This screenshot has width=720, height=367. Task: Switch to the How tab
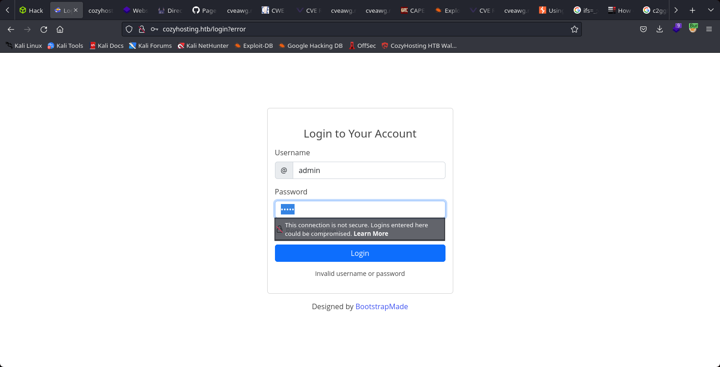(x=621, y=10)
